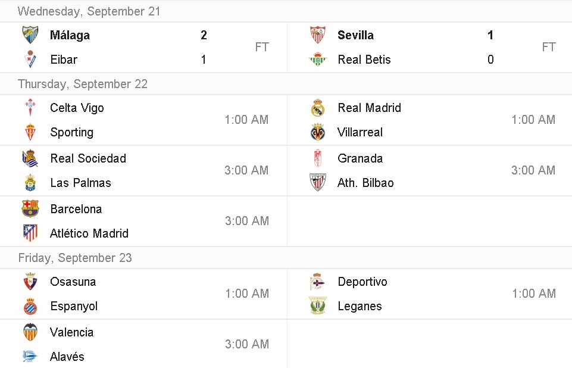Viewport: 572px width, 368px height.
Task: Open the Leganes team name link
Action: point(360,306)
